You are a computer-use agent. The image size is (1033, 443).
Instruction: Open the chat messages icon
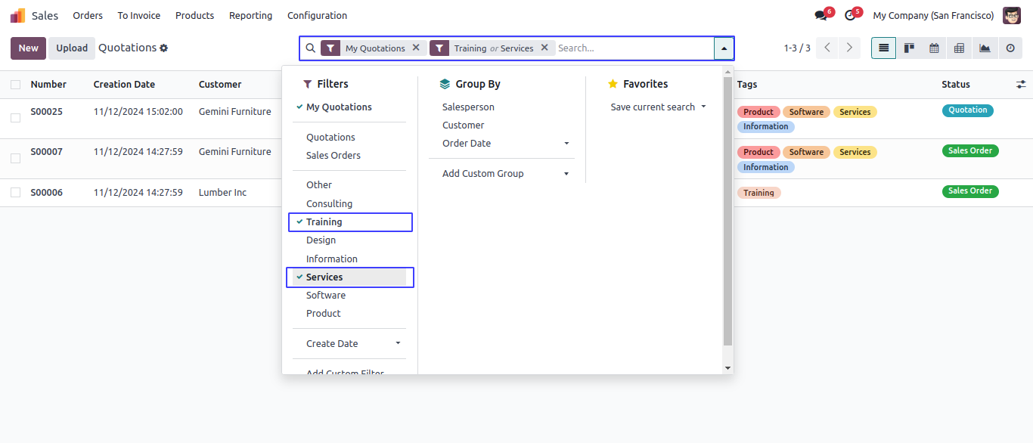point(821,16)
